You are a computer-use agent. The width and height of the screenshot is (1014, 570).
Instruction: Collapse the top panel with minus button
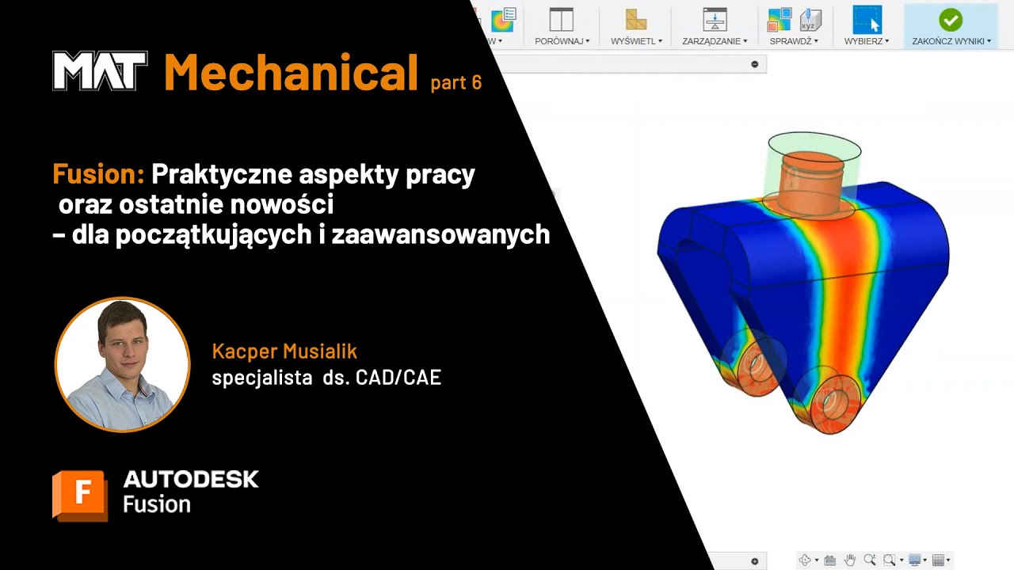tap(755, 64)
